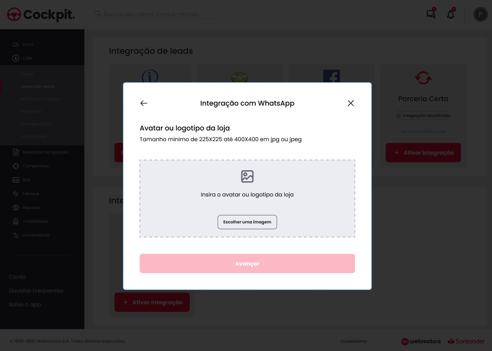Open the chat messages icon in header
Image resolution: width=492 pixels, height=351 pixels.
tap(431, 14)
